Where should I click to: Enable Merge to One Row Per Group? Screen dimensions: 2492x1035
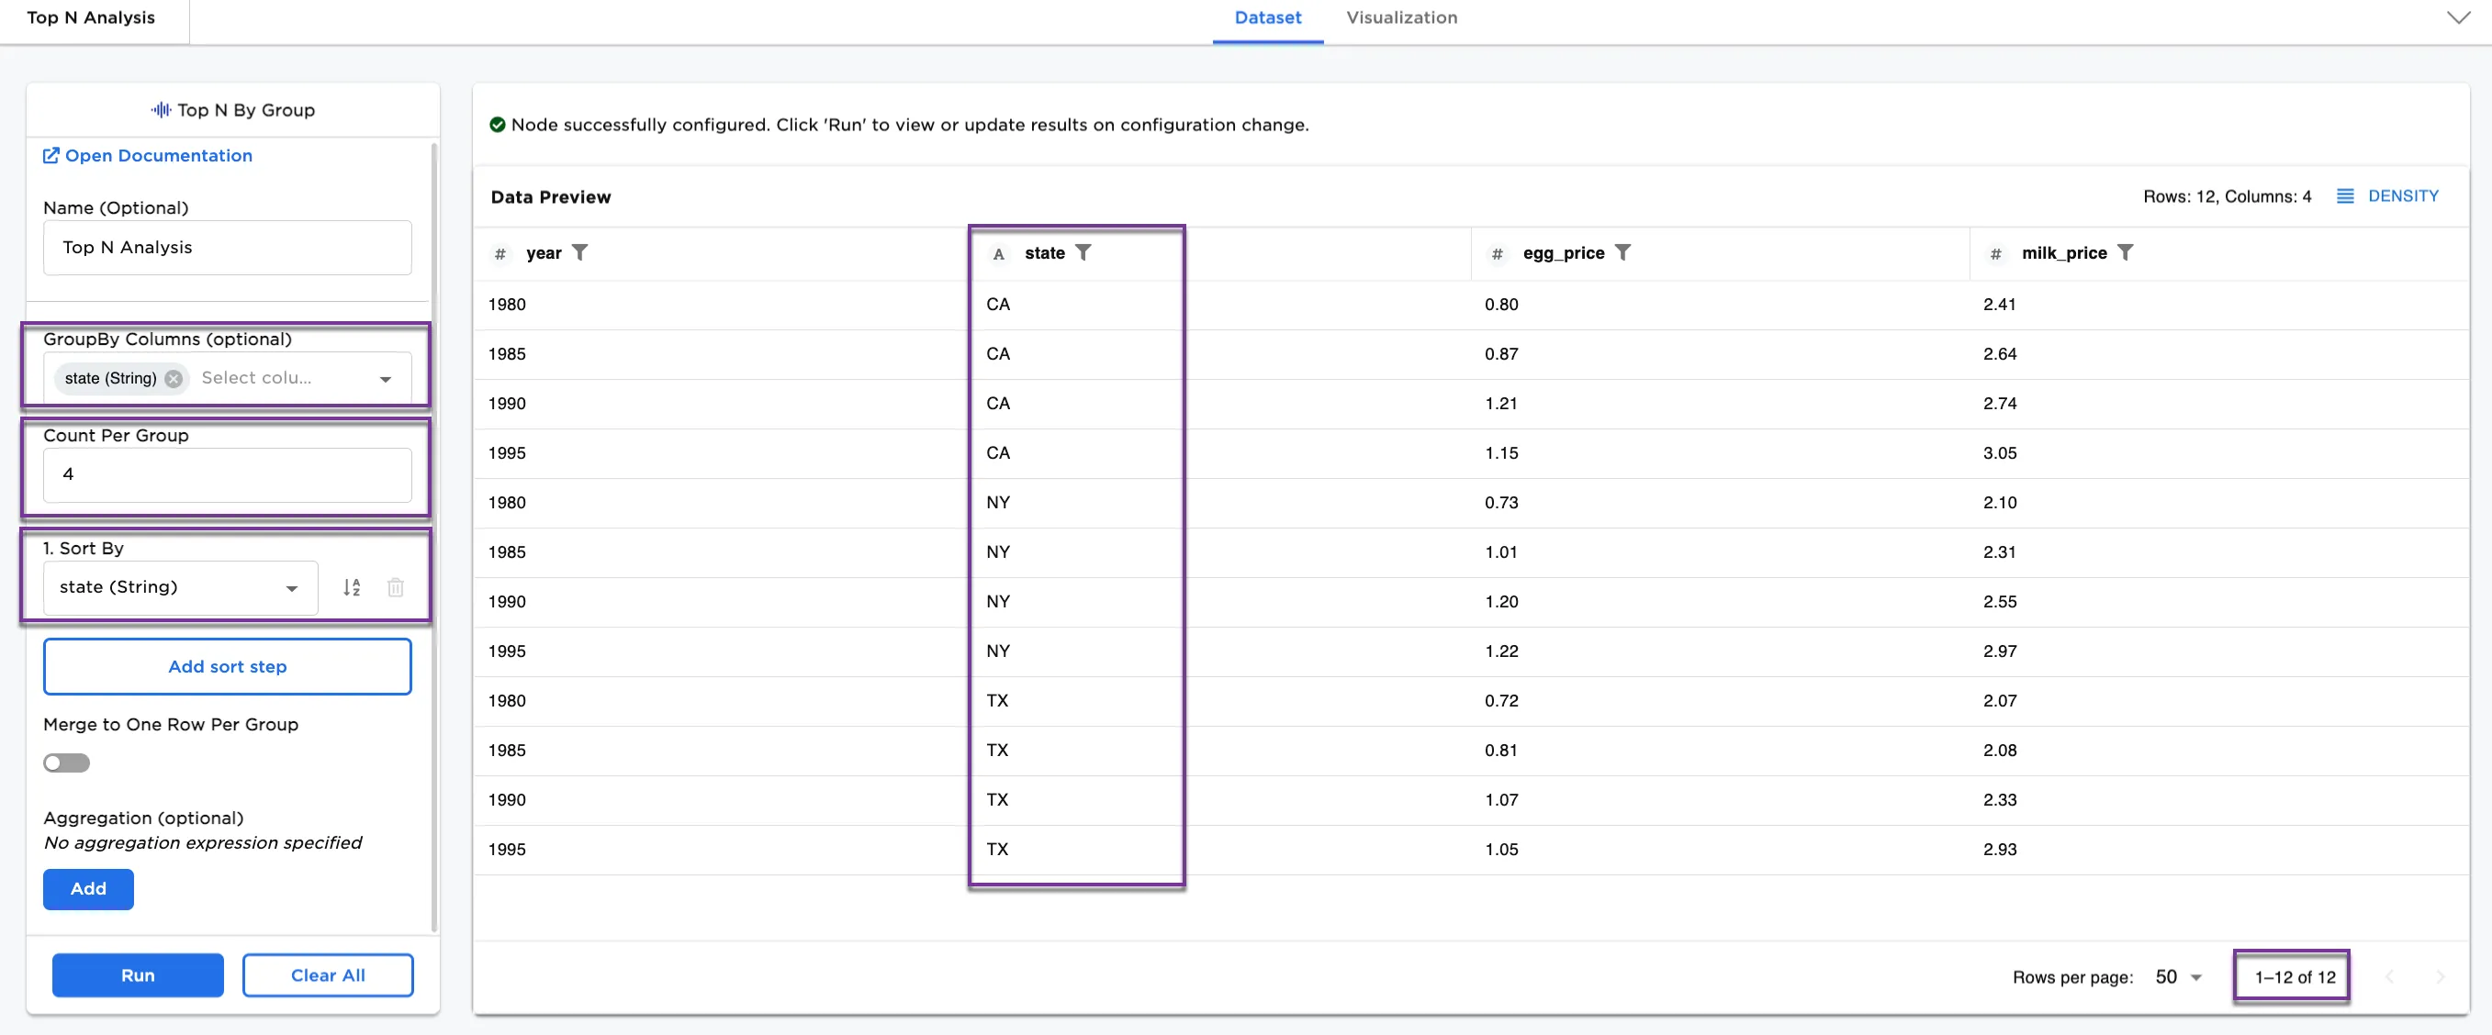67,762
